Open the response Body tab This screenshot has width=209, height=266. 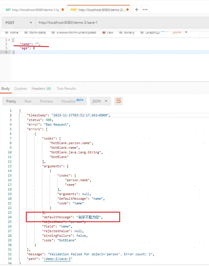coord(5,89)
